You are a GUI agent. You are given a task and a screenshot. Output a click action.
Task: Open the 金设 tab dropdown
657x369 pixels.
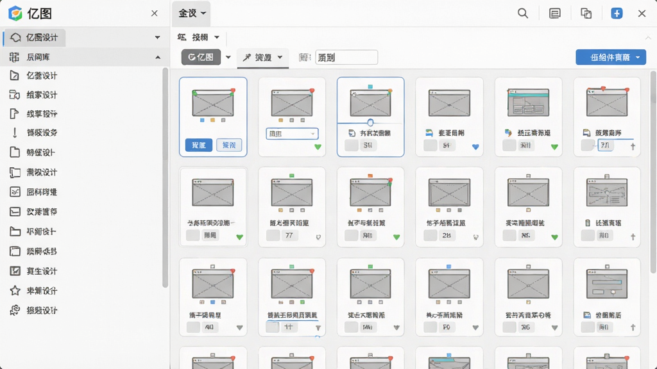[x=203, y=13]
